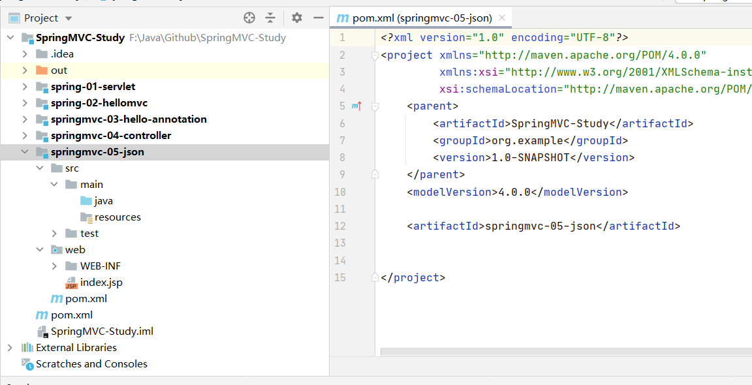Viewport: 752px width, 385px height.
Task: Expand the WEB-INF folder
Action: tap(54, 266)
